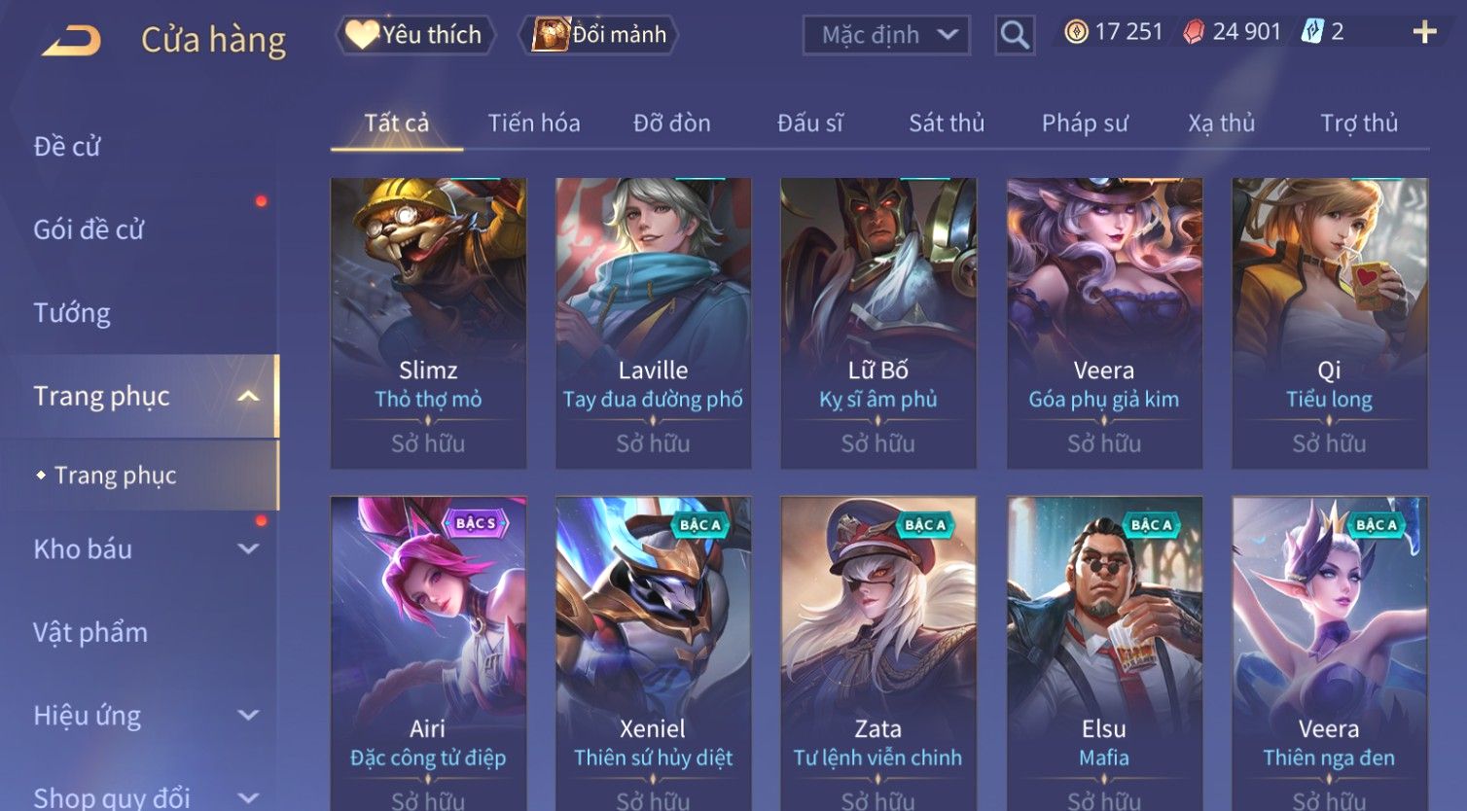This screenshot has height=811, width=1467.
Task: Open Yêu thích heart favorites
Action: 414,35
